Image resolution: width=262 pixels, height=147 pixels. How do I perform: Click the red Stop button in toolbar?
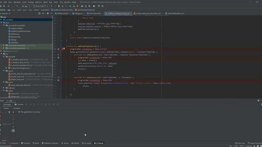[77, 6]
